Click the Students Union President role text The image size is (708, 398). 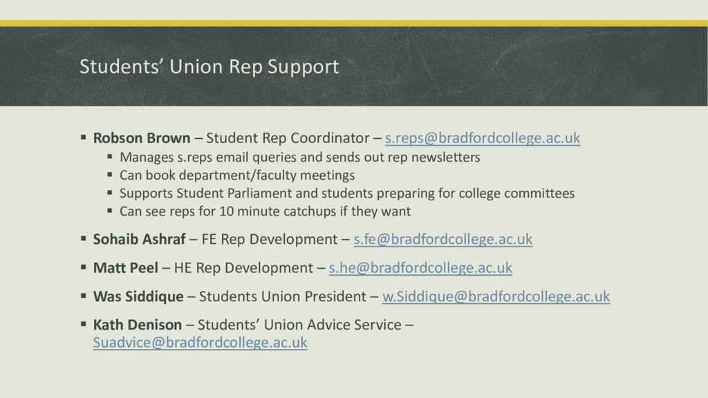tap(283, 296)
